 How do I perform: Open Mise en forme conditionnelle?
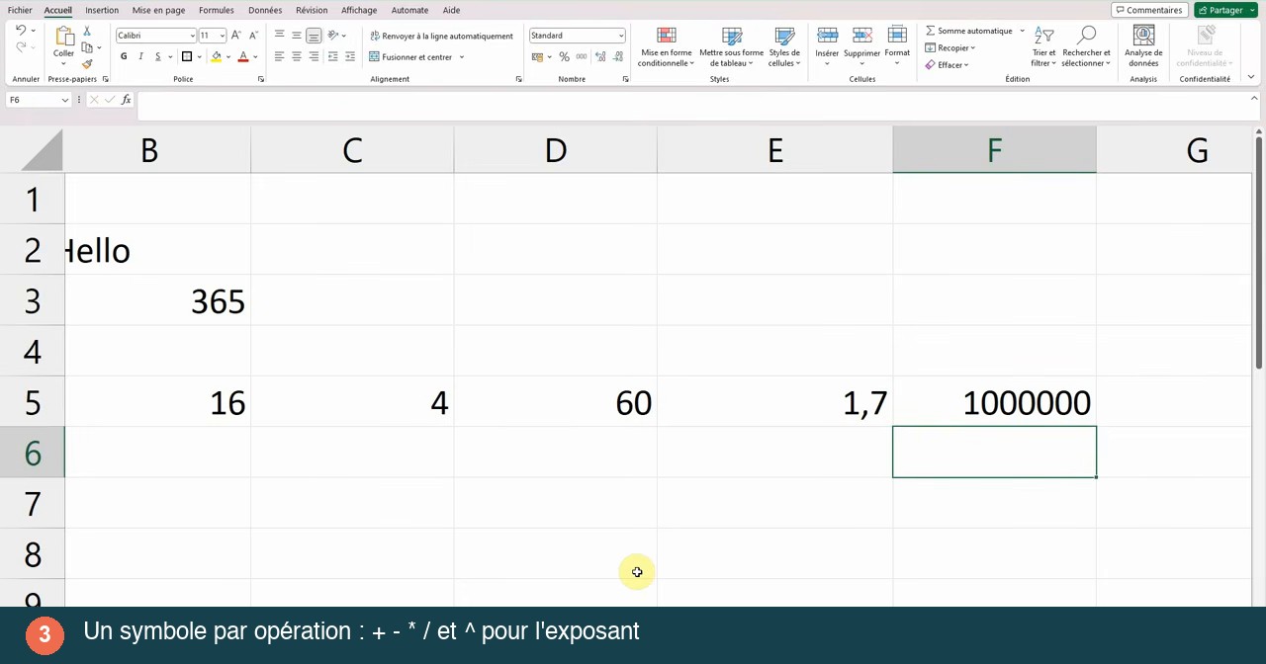(x=667, y=47)
